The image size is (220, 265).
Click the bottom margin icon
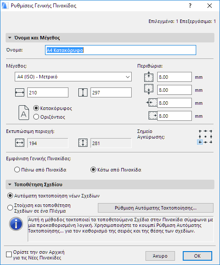coord(149,89)
